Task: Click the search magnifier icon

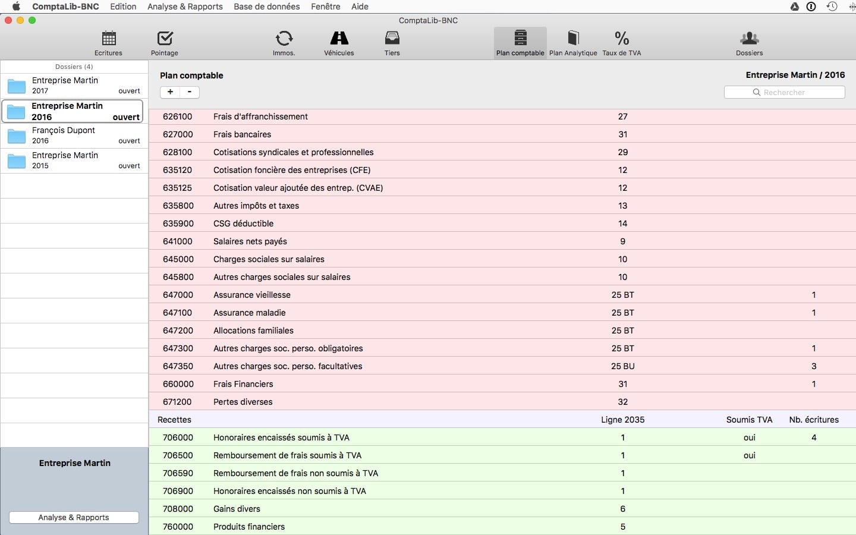Action: click(x=757, y=92)
